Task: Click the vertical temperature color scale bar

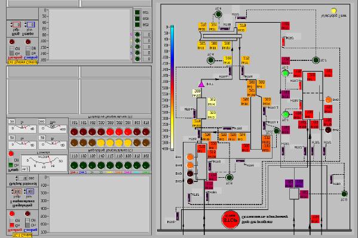Action: [172, 88]
